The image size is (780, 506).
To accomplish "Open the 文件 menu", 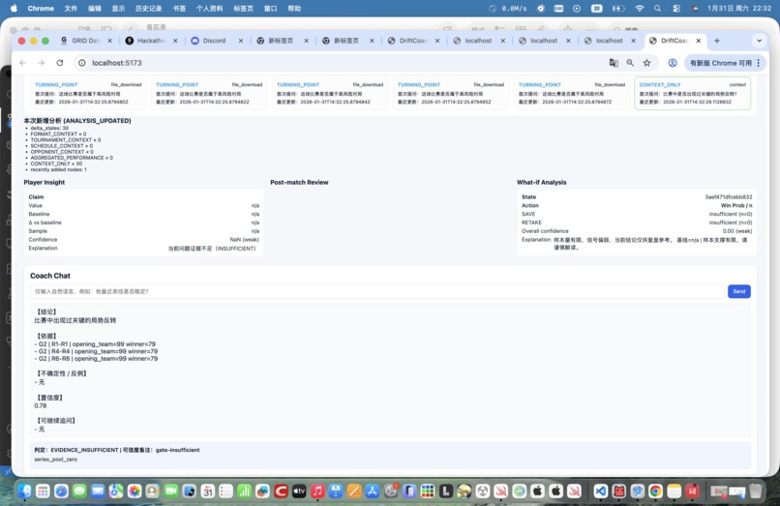I will pyautogui.click(x=71, y=9).
